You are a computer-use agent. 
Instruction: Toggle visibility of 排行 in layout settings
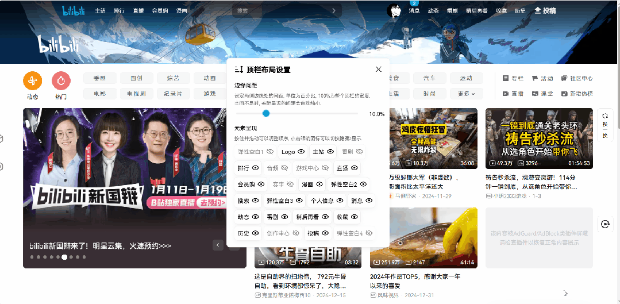coord(256,168)
